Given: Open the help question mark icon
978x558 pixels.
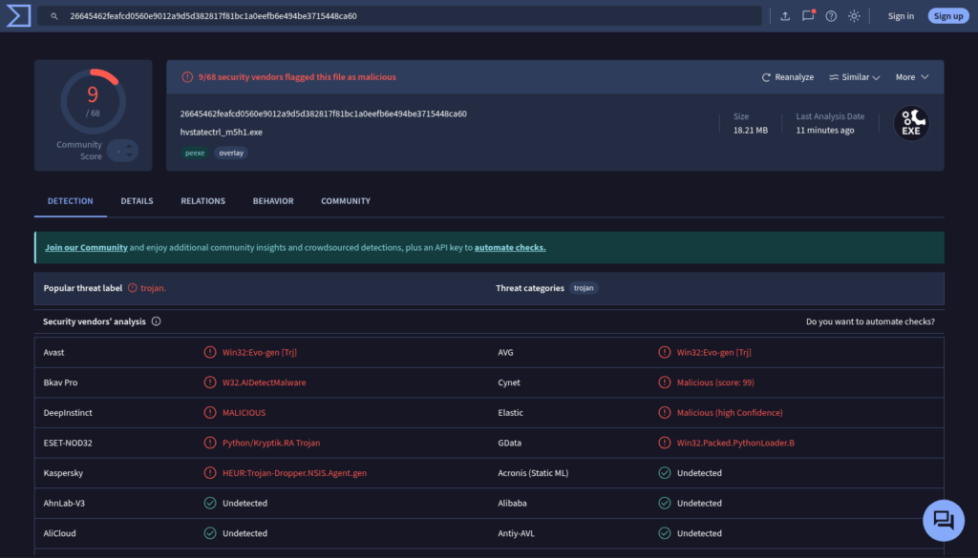Looking at the screenshot, I should coord(831,16).
